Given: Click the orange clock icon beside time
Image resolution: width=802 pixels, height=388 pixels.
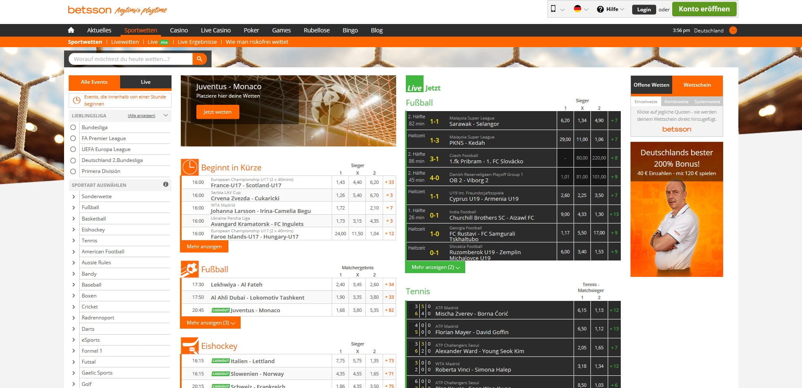Looking at the screenshot, I should pyautogui.click(x=733, y=30).
